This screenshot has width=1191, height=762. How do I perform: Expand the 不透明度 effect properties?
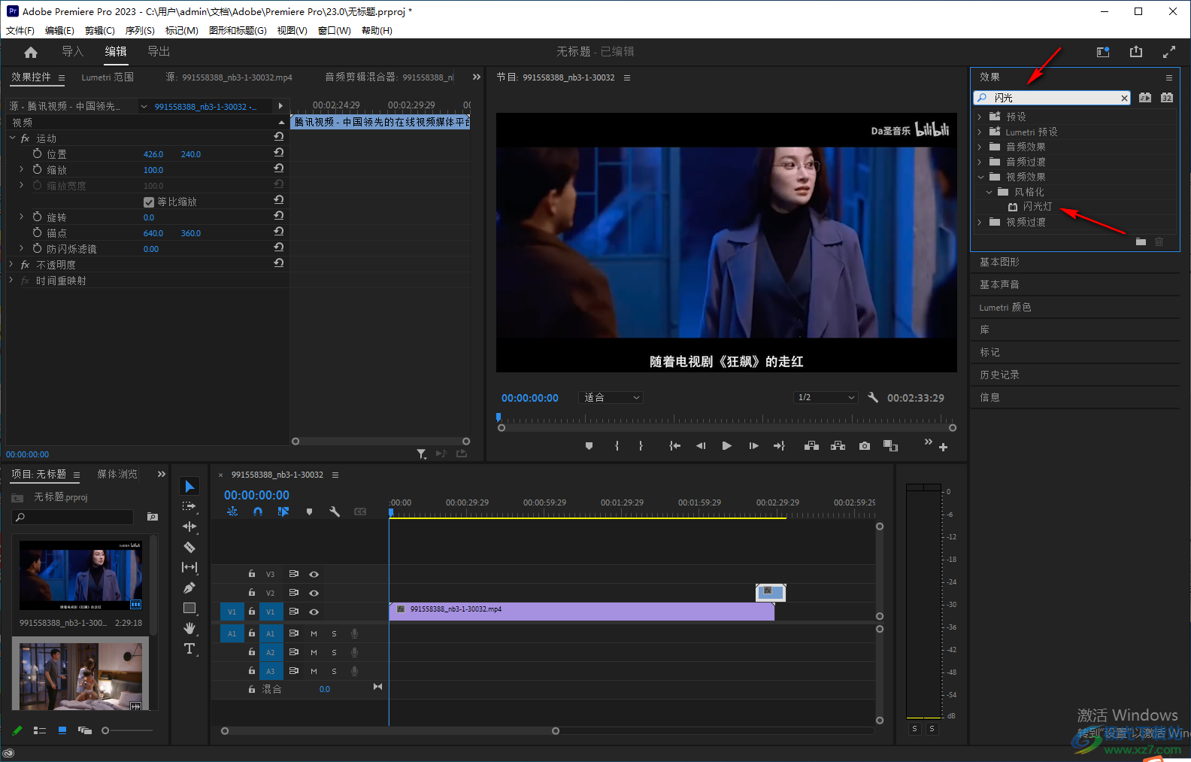coord(11,264)
